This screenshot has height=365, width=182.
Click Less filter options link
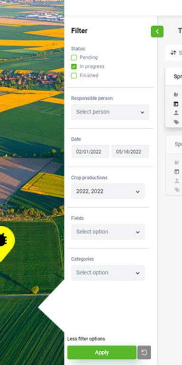pyautogui.click(x=86, y=339)
